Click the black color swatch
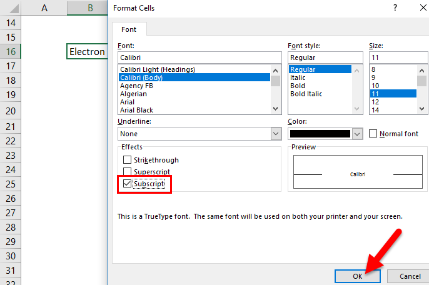Image resolution: width=429 pixels, height=285 pixels. (x=320, y=134)
